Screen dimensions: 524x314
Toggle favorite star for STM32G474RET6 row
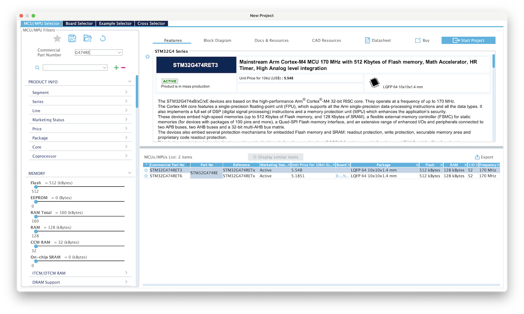pos(146,176)
